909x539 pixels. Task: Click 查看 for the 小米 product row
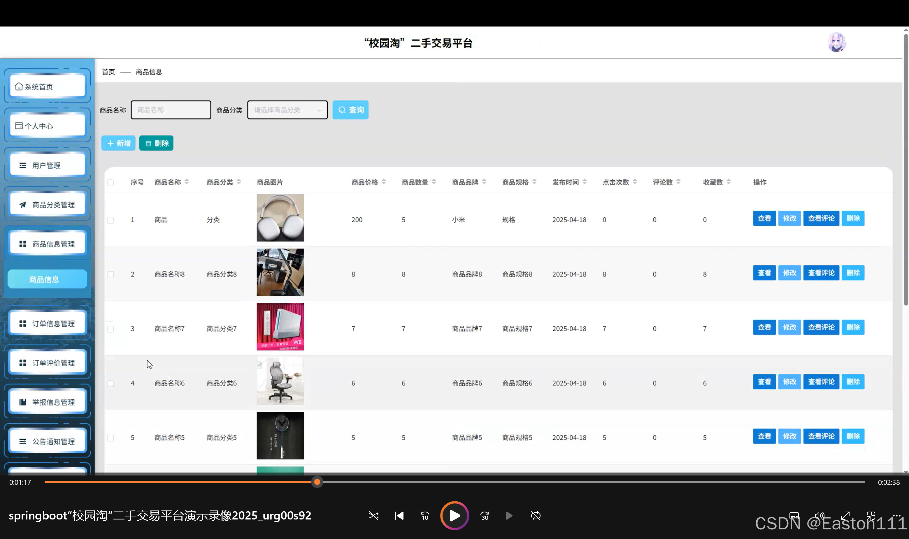[764, 218]
